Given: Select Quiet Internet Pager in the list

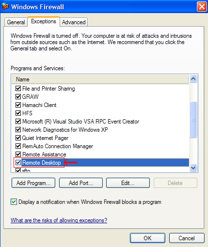Looking at the screenshot, I should click(45, 138).
